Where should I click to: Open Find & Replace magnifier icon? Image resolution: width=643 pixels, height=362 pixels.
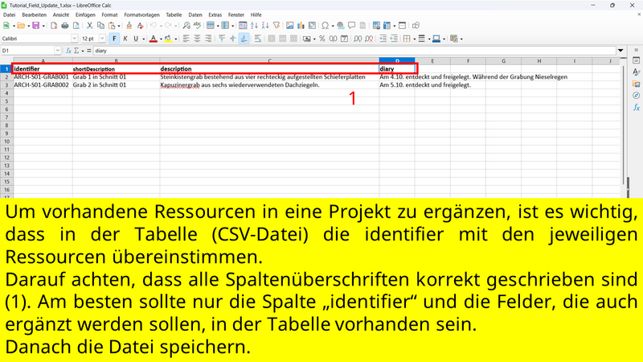point(186,26)
